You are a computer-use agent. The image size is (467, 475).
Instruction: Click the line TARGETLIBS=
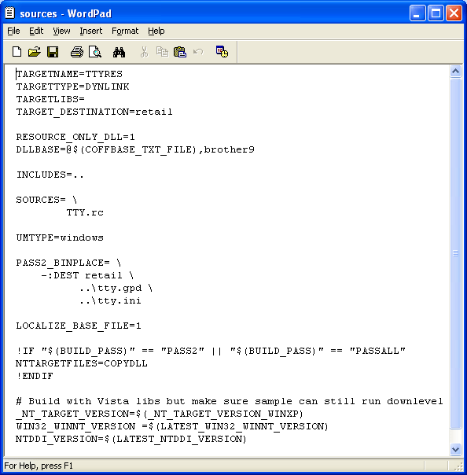(50, 99)
